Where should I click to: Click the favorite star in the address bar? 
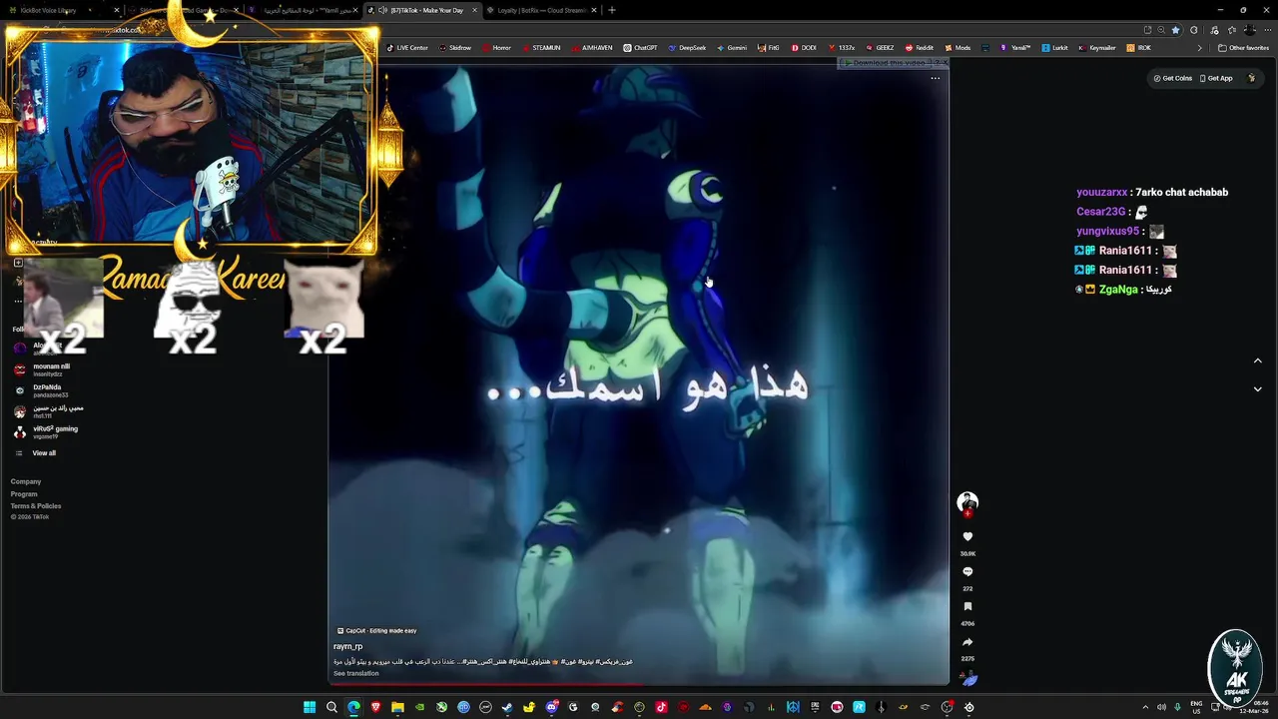point(1175,30)
